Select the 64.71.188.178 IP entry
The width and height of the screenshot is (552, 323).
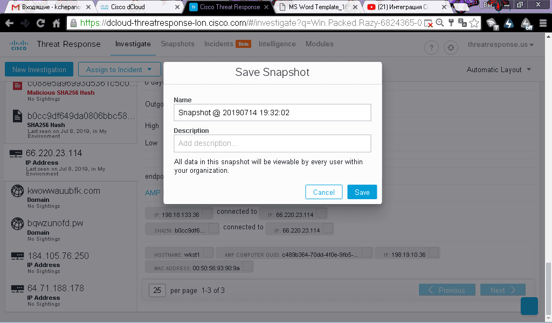[x=71, y=295]
